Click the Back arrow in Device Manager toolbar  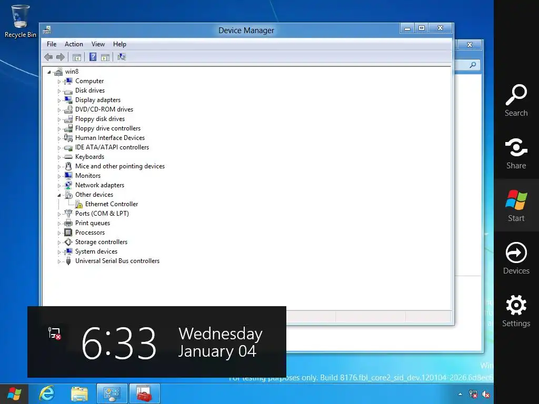coord(48,57)
